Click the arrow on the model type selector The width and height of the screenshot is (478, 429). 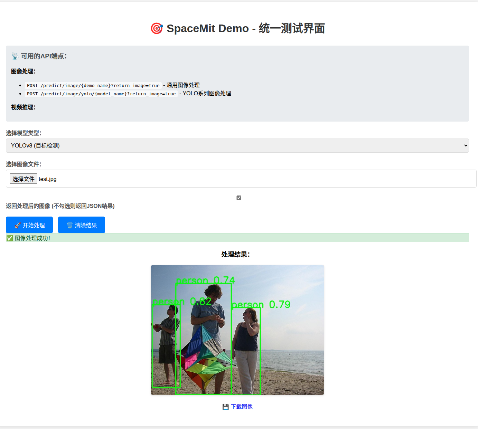click(x=465, y=145)
